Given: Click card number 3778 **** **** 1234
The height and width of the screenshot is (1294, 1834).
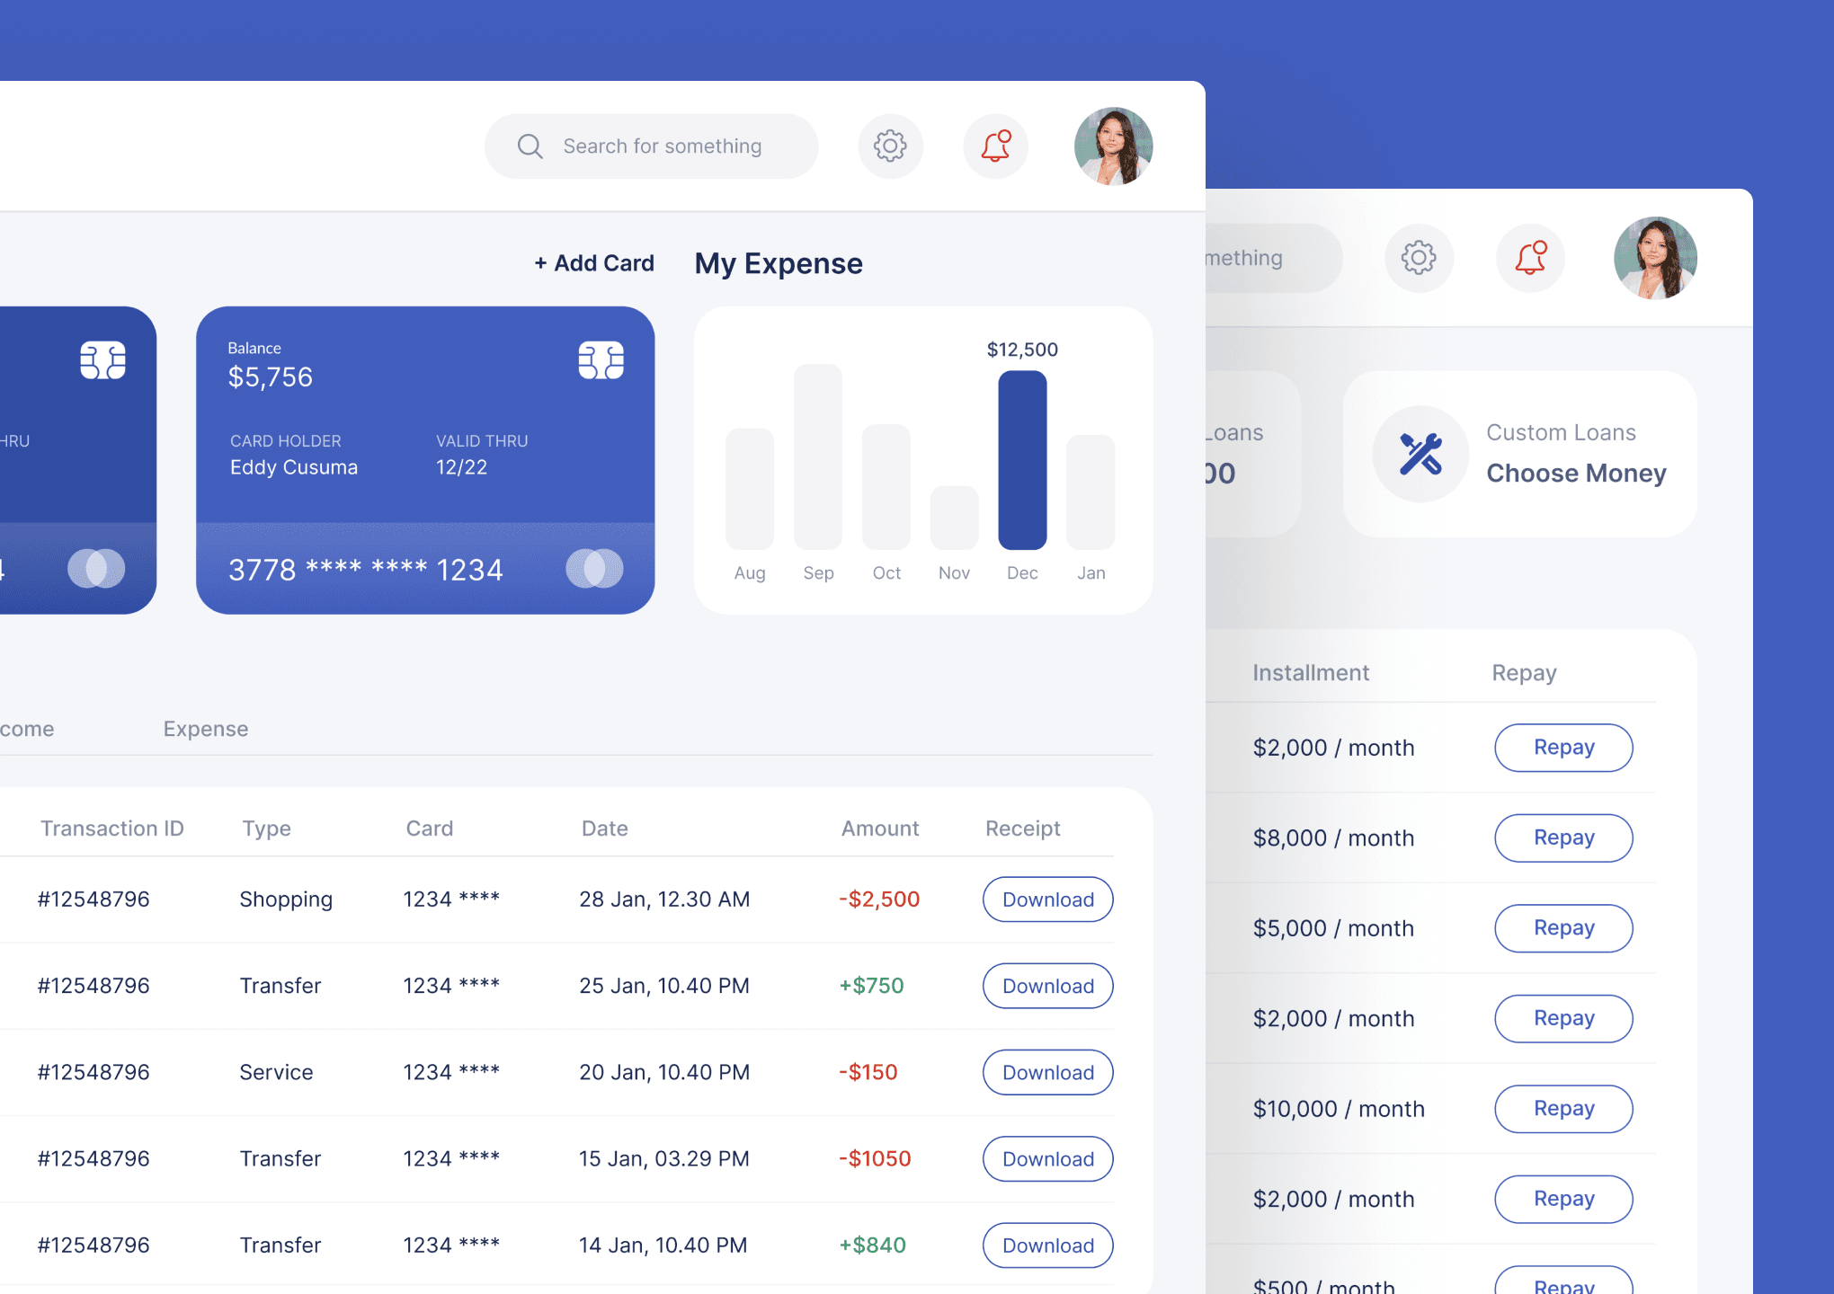Looking at the screenshot, I should coord(365,570).
